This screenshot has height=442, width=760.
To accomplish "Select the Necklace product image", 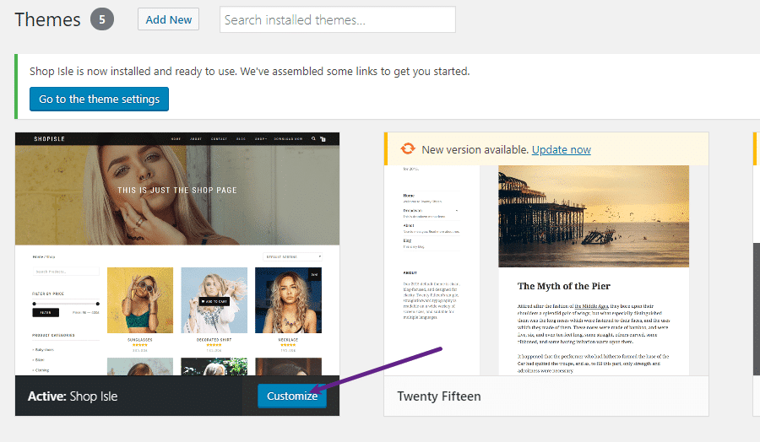I will click(288, 299).
